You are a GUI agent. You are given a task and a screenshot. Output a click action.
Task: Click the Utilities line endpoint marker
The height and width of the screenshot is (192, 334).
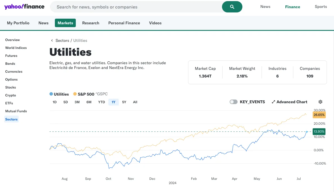(307, 132)
